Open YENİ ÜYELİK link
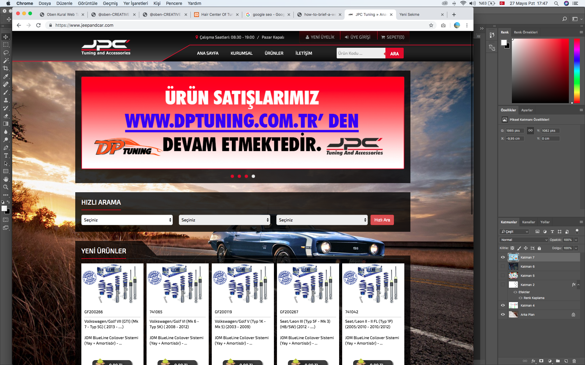The height and width of the screenshot is (365, 585). [x=320, y=37]
